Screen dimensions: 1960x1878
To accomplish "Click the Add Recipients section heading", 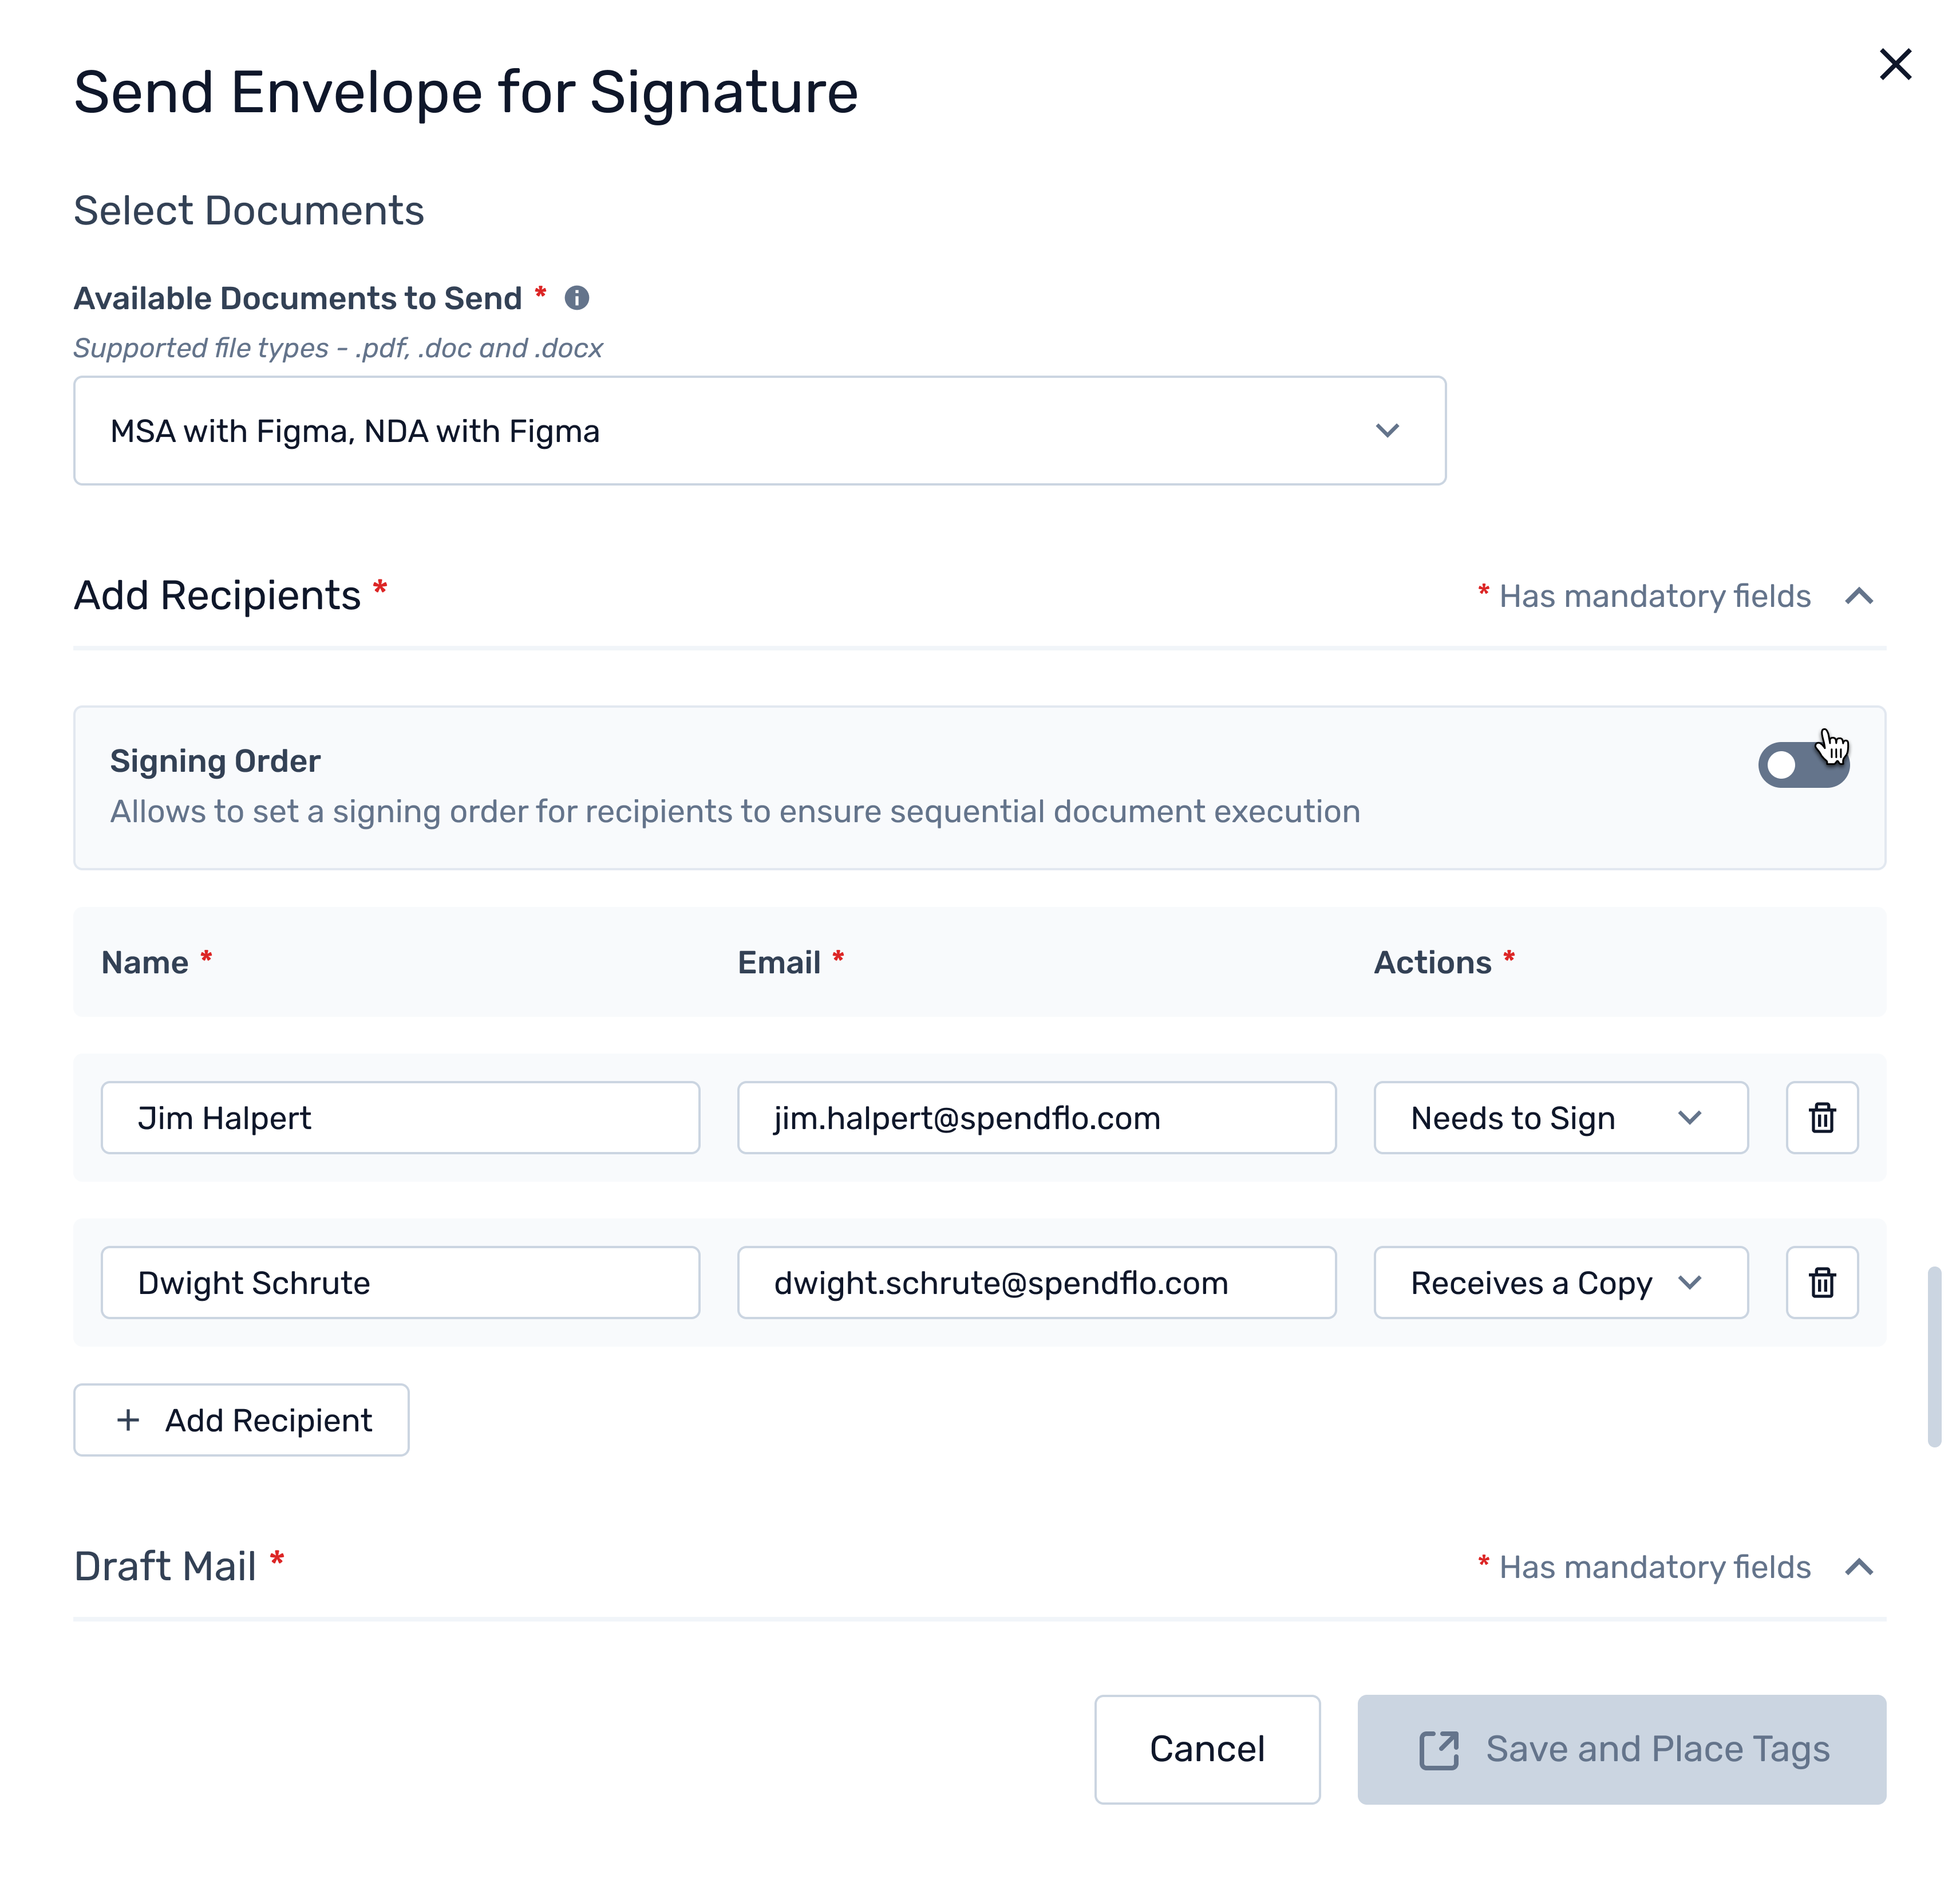I will 217,596.
